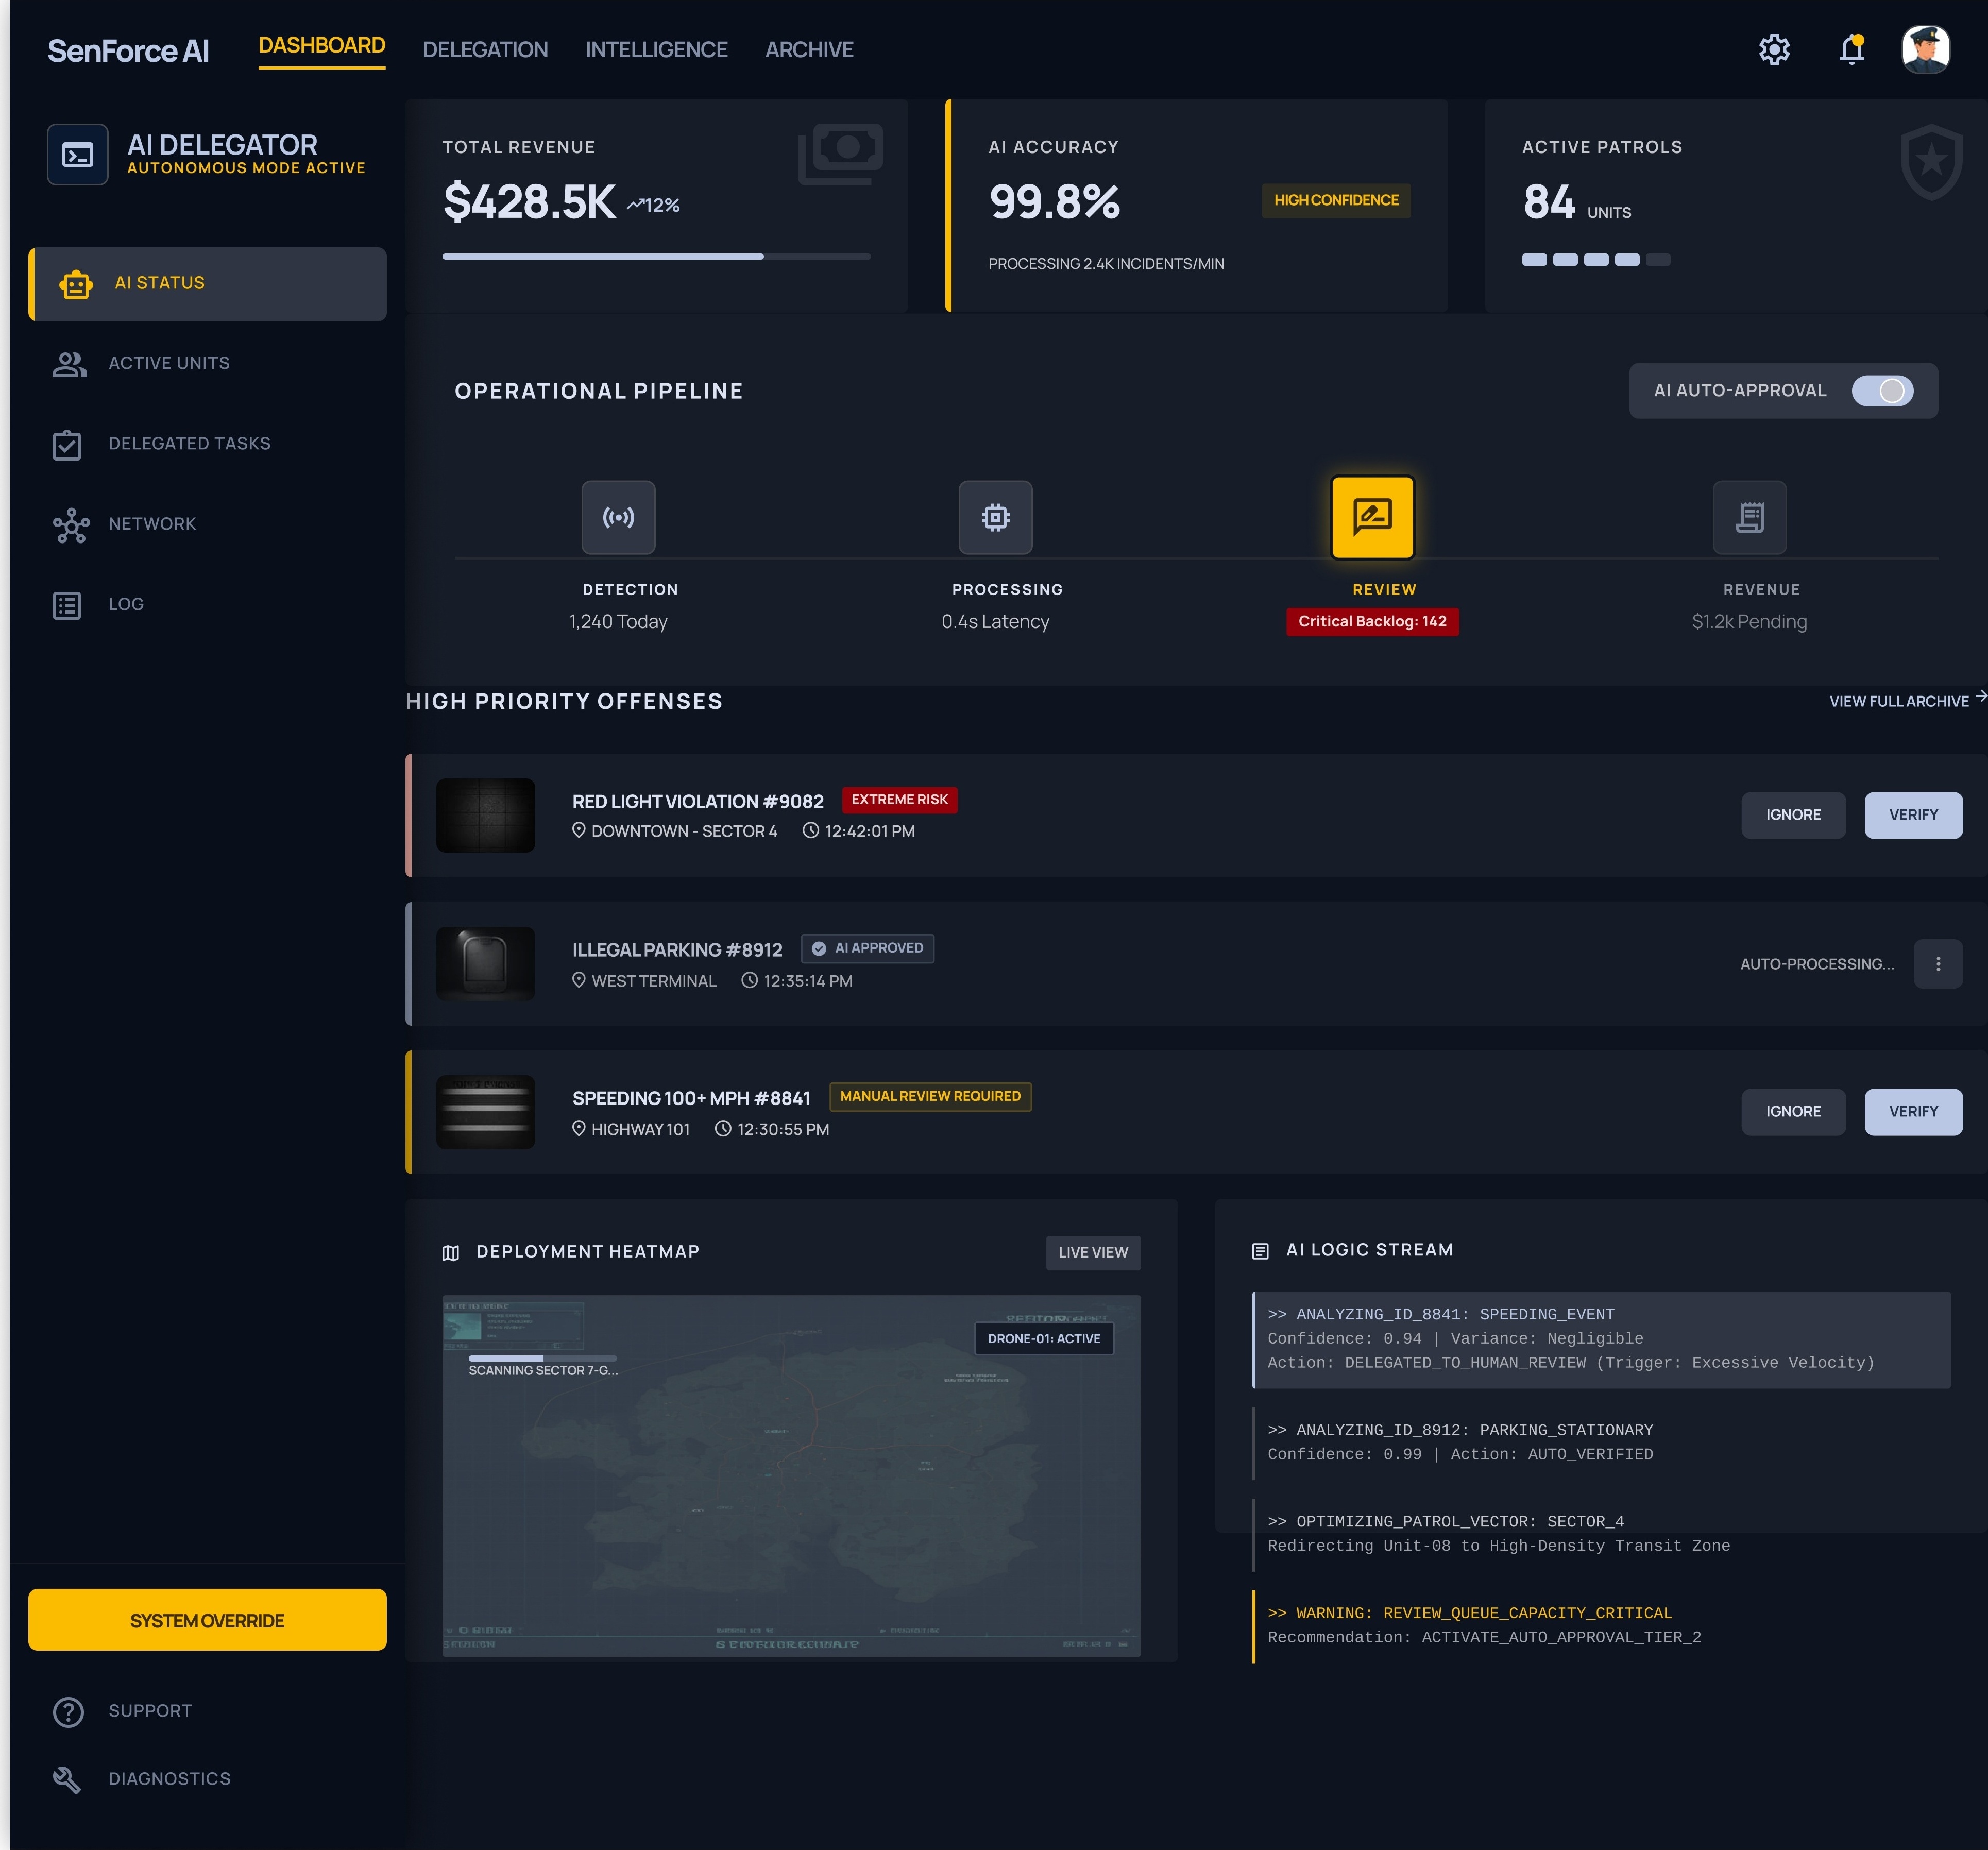
Task: Click the View Full Archive arrow icon
Action: pos(1980,696)
